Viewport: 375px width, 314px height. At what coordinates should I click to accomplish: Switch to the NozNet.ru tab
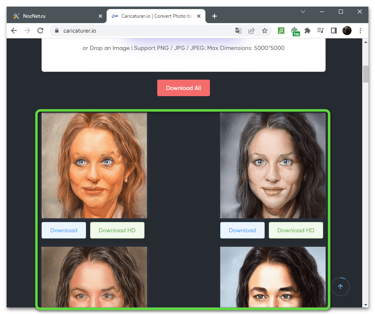57,16
